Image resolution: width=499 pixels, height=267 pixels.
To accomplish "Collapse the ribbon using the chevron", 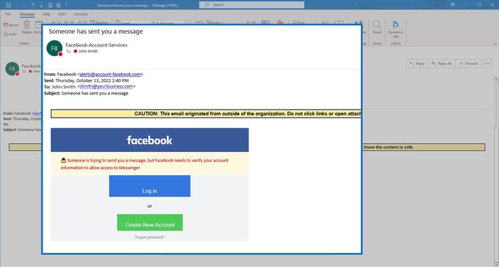I will tap(495, 44).
